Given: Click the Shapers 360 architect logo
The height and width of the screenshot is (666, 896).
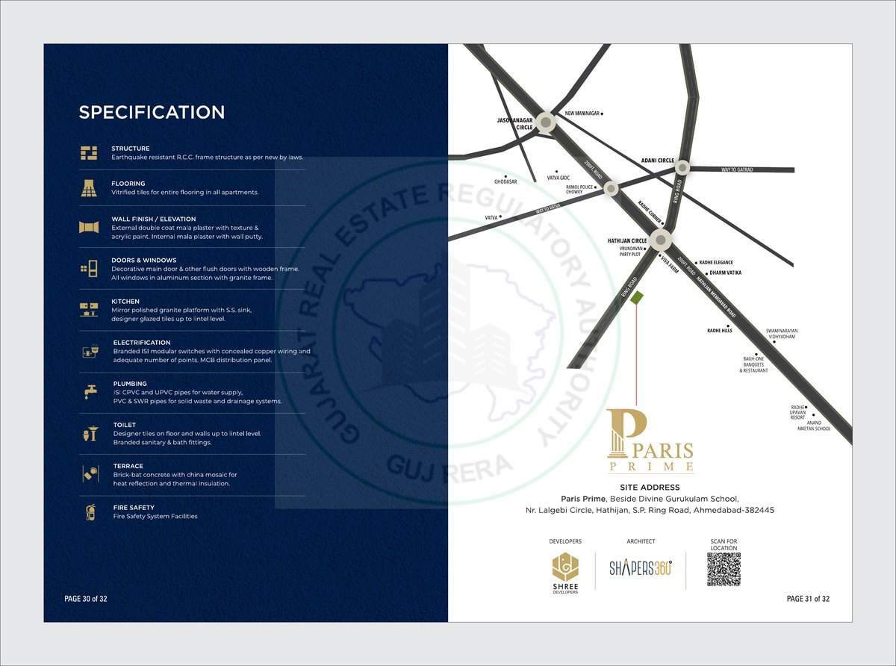Looking at the screenshot, I should [x=641, y=568].
